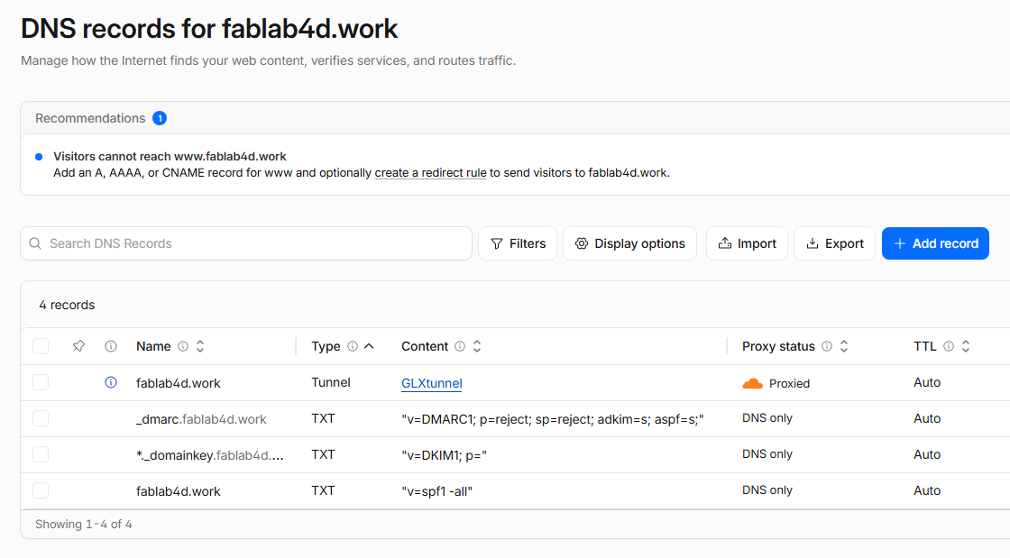
Task: Select the v=spf1 TXT record checkbox
Action: 41,491
